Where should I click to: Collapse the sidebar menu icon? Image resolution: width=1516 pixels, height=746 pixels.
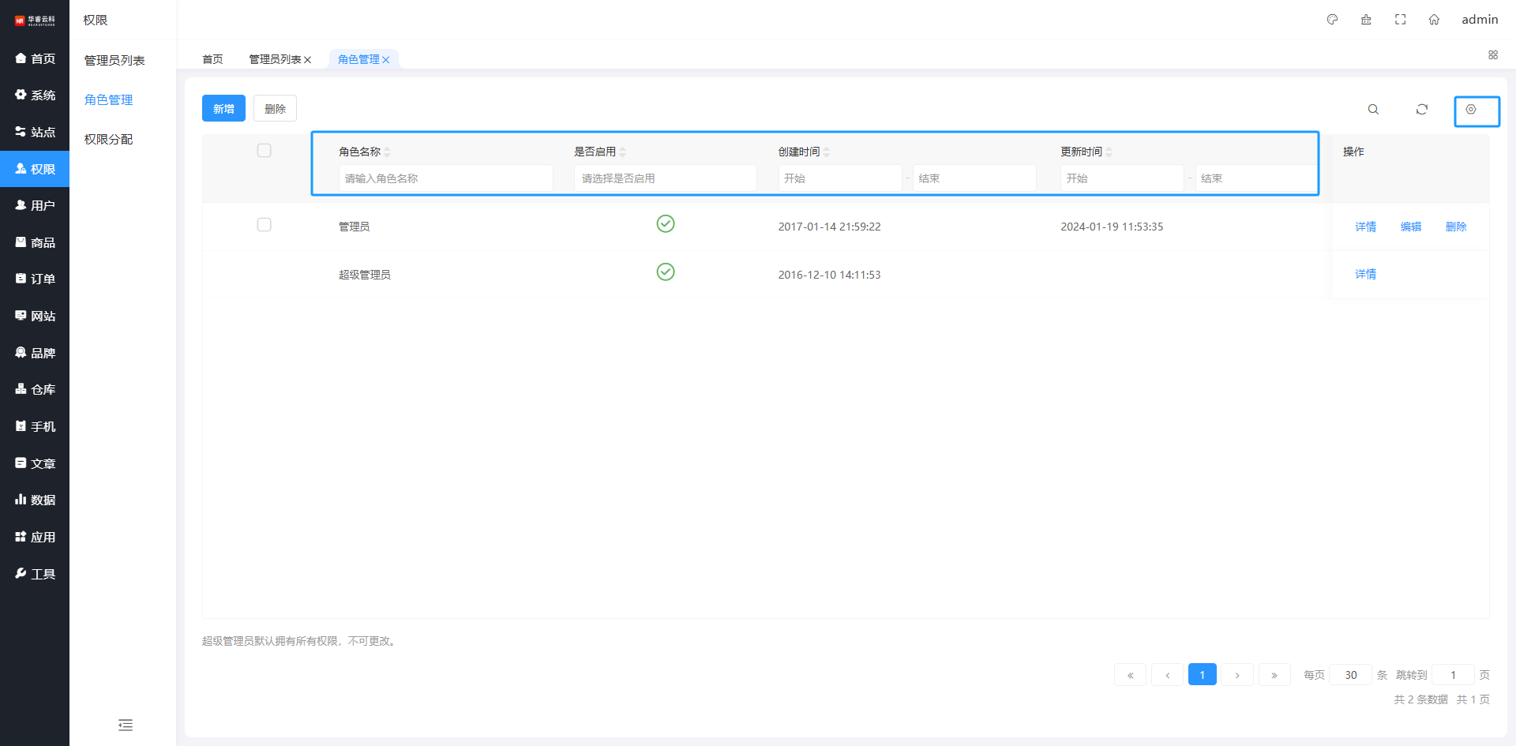pos(126,725)
